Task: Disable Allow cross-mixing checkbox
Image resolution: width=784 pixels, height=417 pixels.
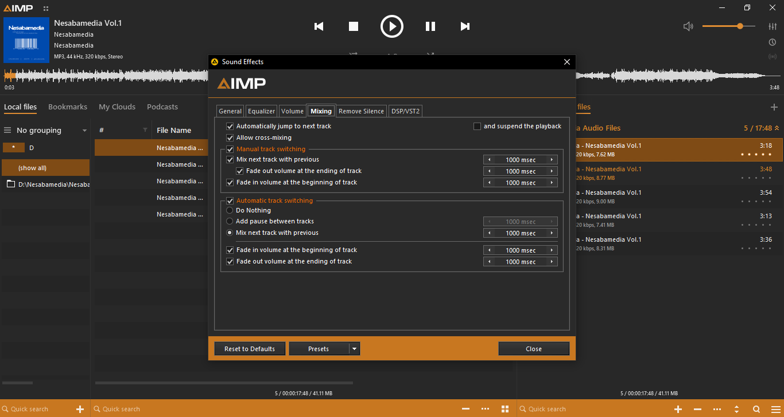Action: click(230, 137)
